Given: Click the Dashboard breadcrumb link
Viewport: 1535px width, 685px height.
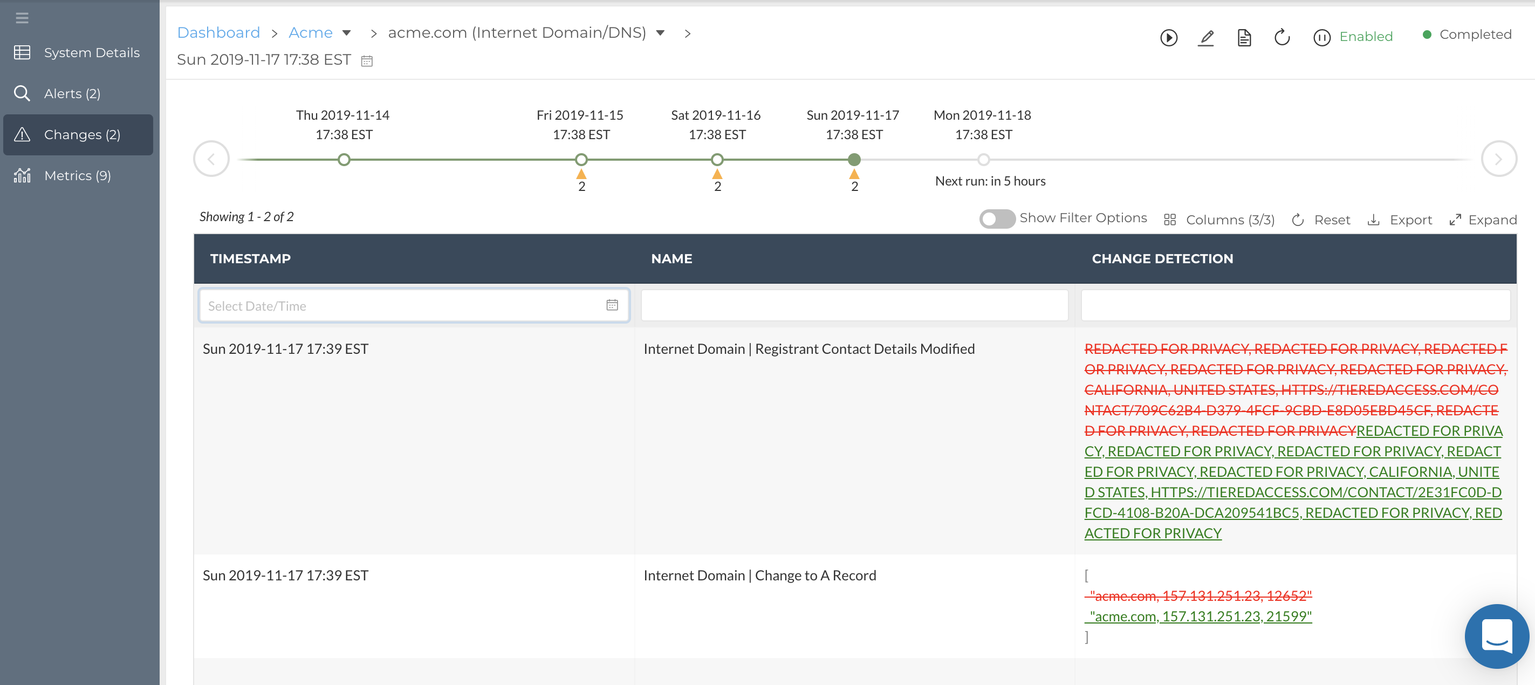Looking at the screenshot, I should [218, 33].
